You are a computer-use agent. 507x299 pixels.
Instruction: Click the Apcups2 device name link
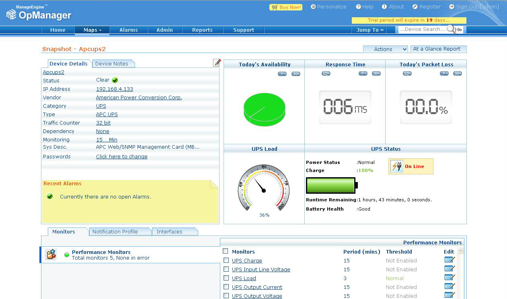tap(53, 72)
